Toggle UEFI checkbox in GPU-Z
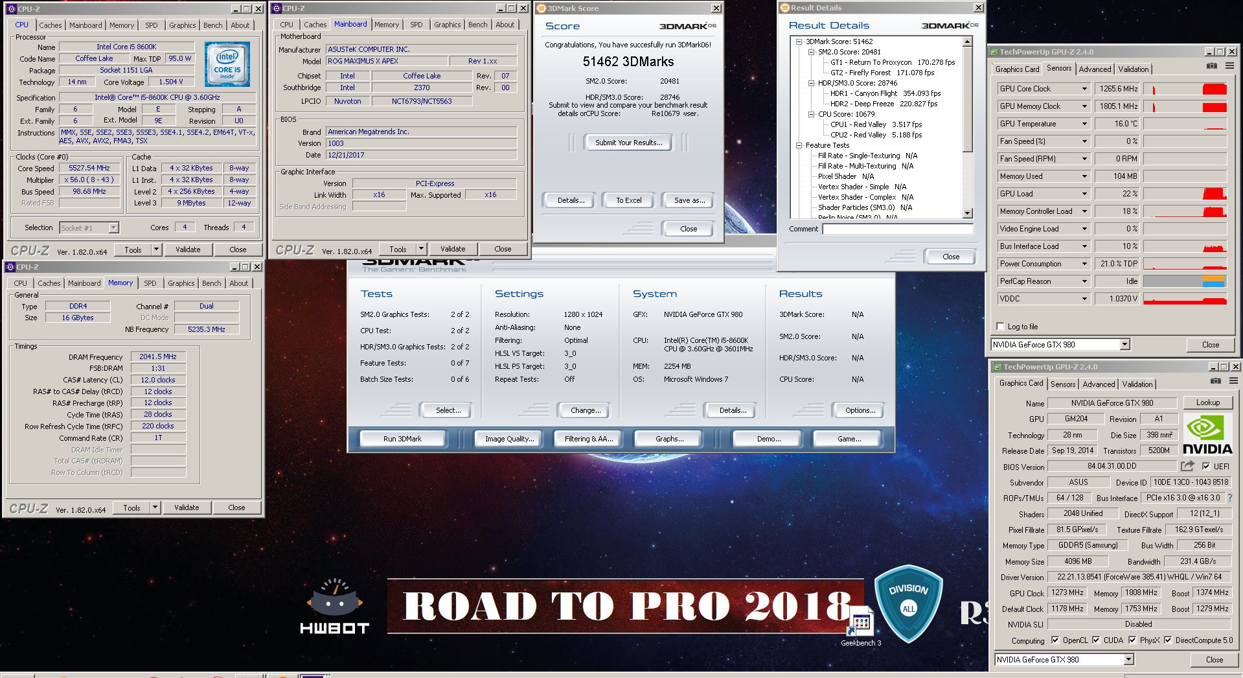The image size is (1243, 678). click(x=1206, y=466)
